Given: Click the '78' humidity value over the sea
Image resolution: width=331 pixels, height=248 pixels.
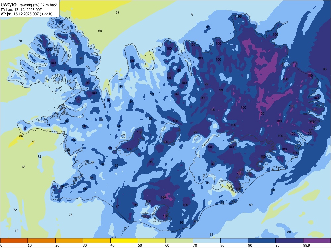Looking at the screenshot, I should point(20,41).
